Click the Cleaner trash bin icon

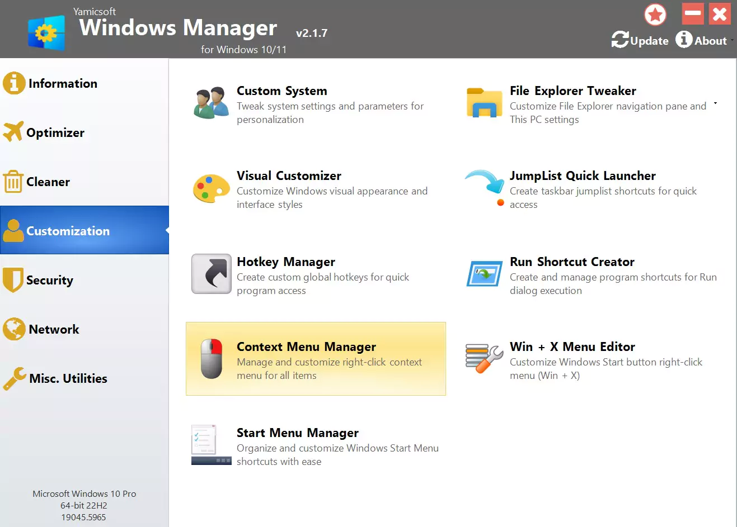tap(13, 182)
